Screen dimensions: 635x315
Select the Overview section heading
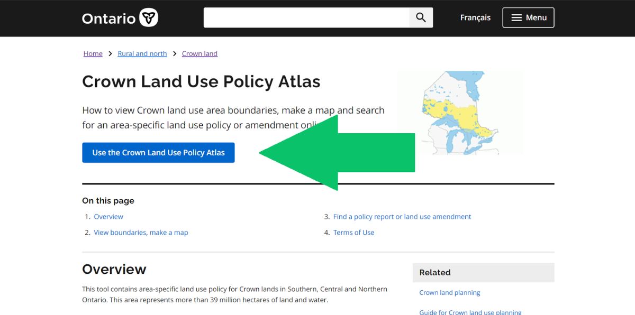[114, 270]
